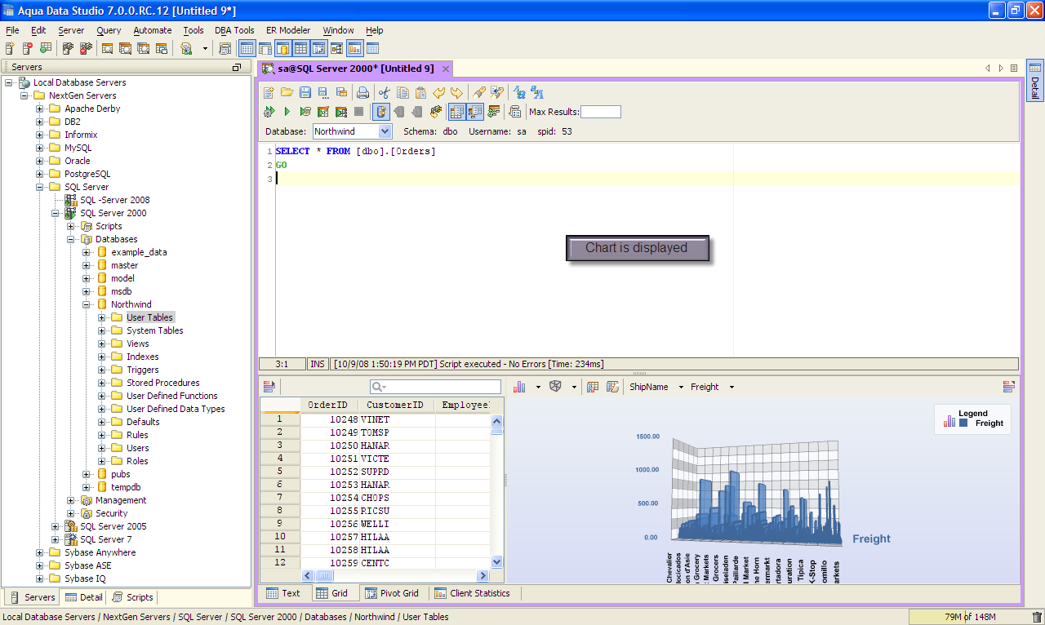1045x625 pixels.
Task: Click the 3D cube chart icon
Action: (x=555, y=387)
